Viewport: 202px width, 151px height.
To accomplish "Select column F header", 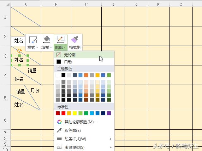I will click(x=158, y=5).
